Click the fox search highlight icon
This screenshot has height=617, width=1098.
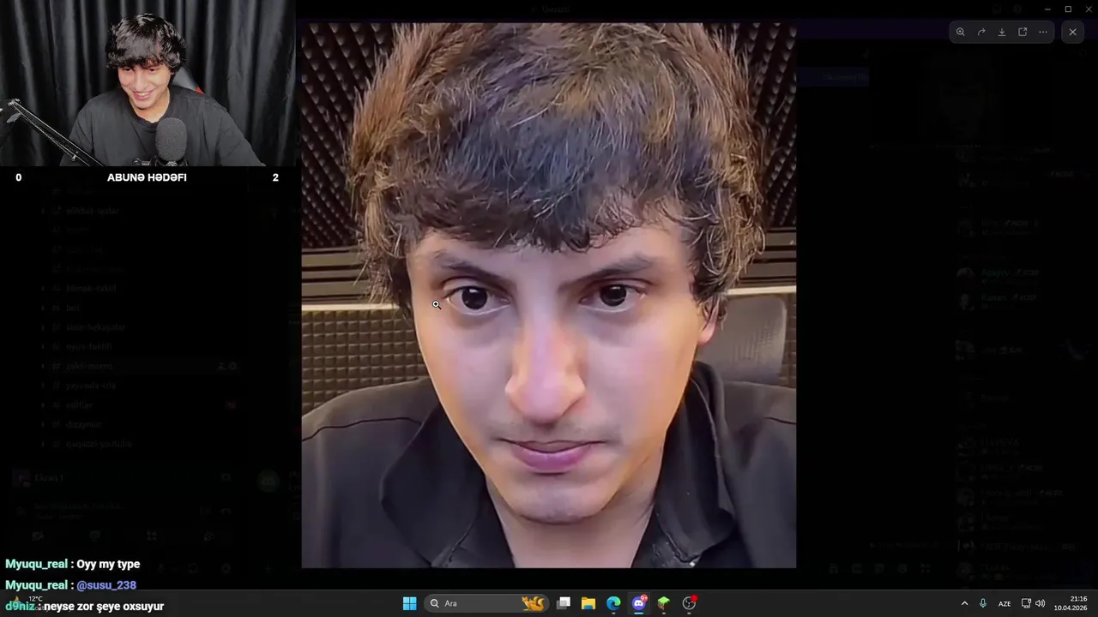[534, 603]
